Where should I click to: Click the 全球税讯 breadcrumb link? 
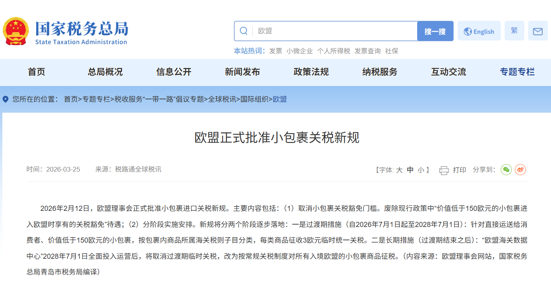coord(222,99)
